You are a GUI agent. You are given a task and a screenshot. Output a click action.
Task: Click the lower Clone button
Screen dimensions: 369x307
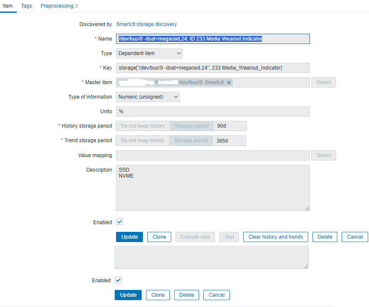tap(158, 295)
